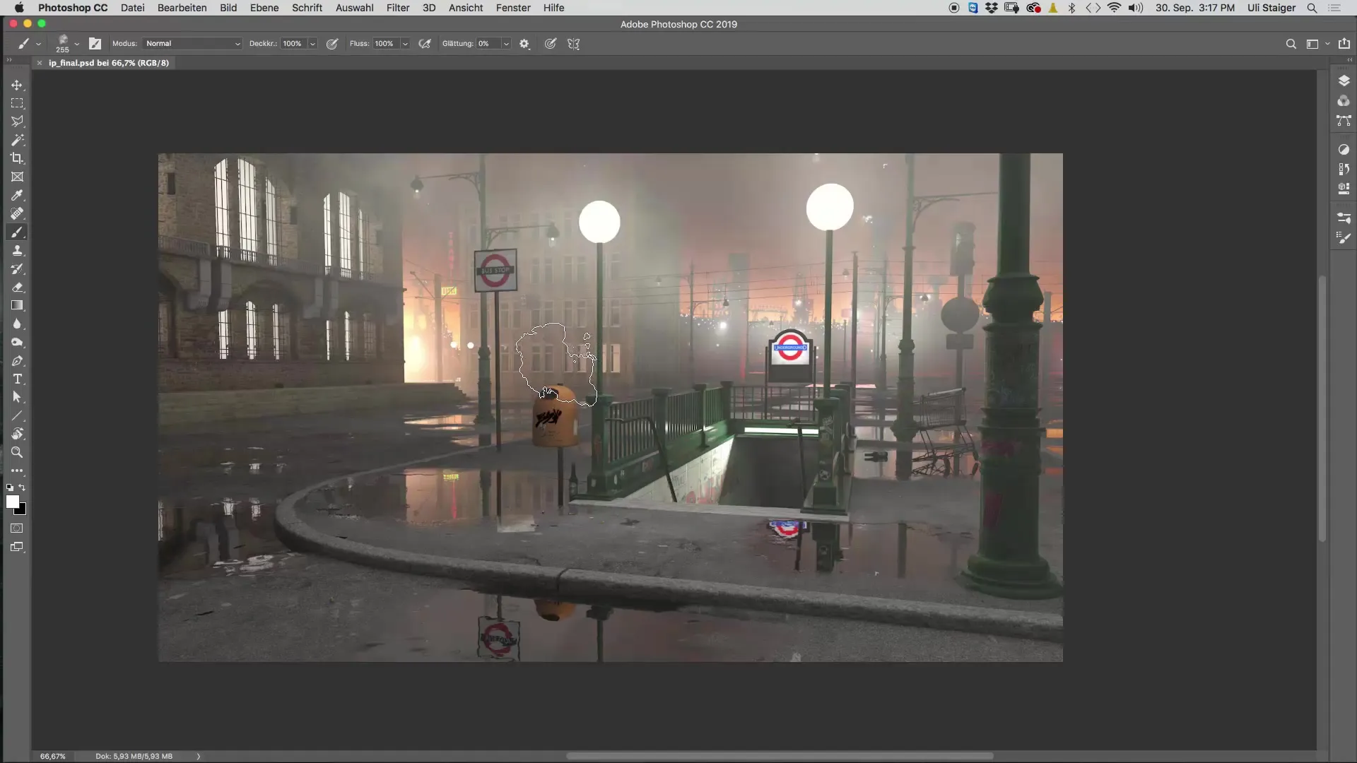Screen dimensions: 1357x763
Task: Select the Eyedropper tool
Action: [17, 195]
